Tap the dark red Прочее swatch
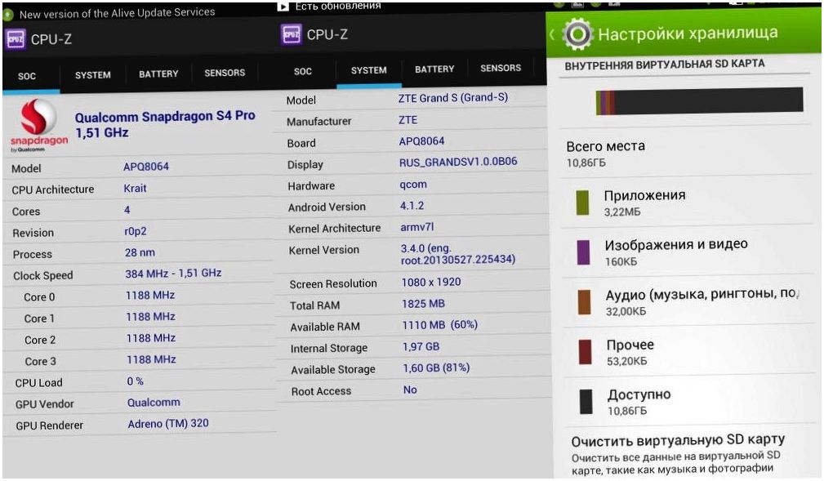824x481 pixels. (586, 352)
